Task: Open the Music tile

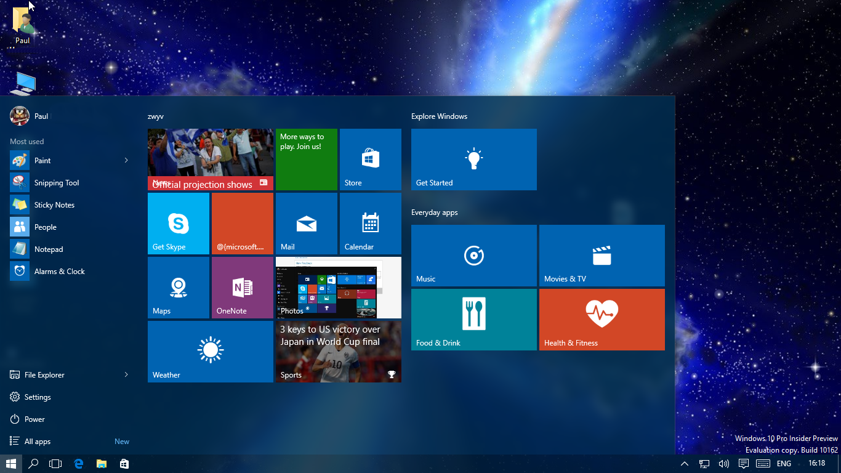Action: [474, 256]
